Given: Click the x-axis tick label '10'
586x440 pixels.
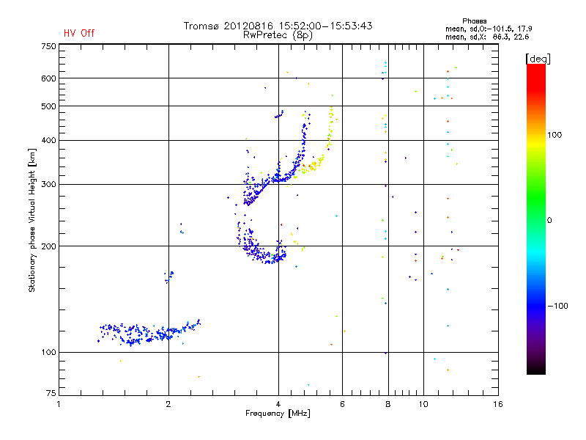Looking at the screenshot, I should (x=423, y=404).
